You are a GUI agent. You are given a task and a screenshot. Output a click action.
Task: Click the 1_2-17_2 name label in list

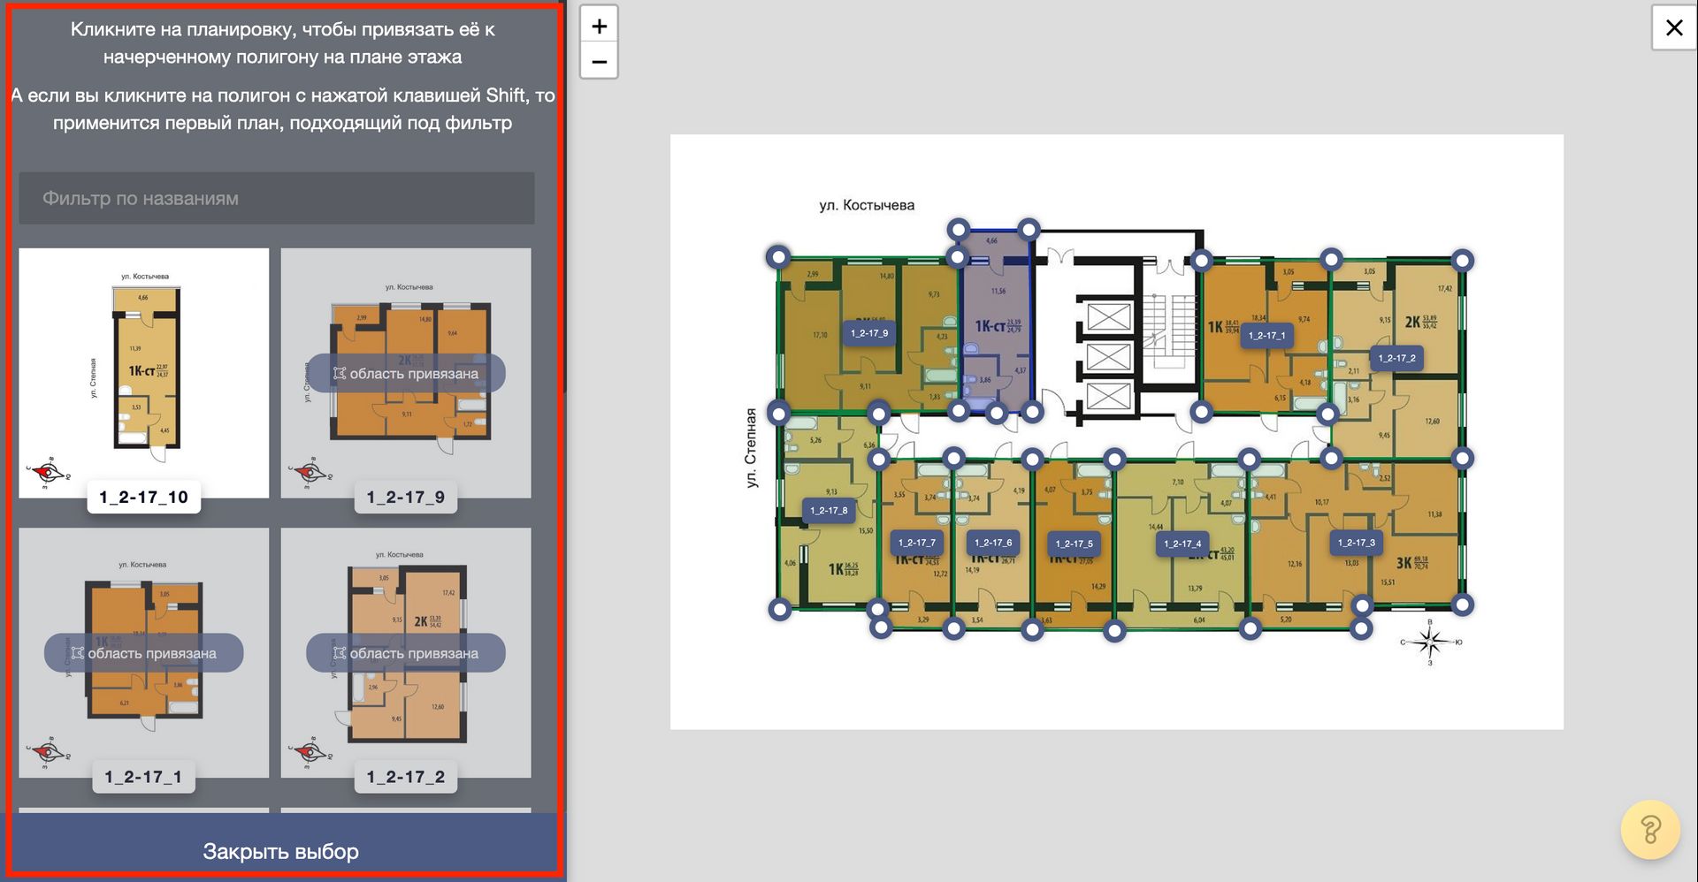tap(406, 777)
